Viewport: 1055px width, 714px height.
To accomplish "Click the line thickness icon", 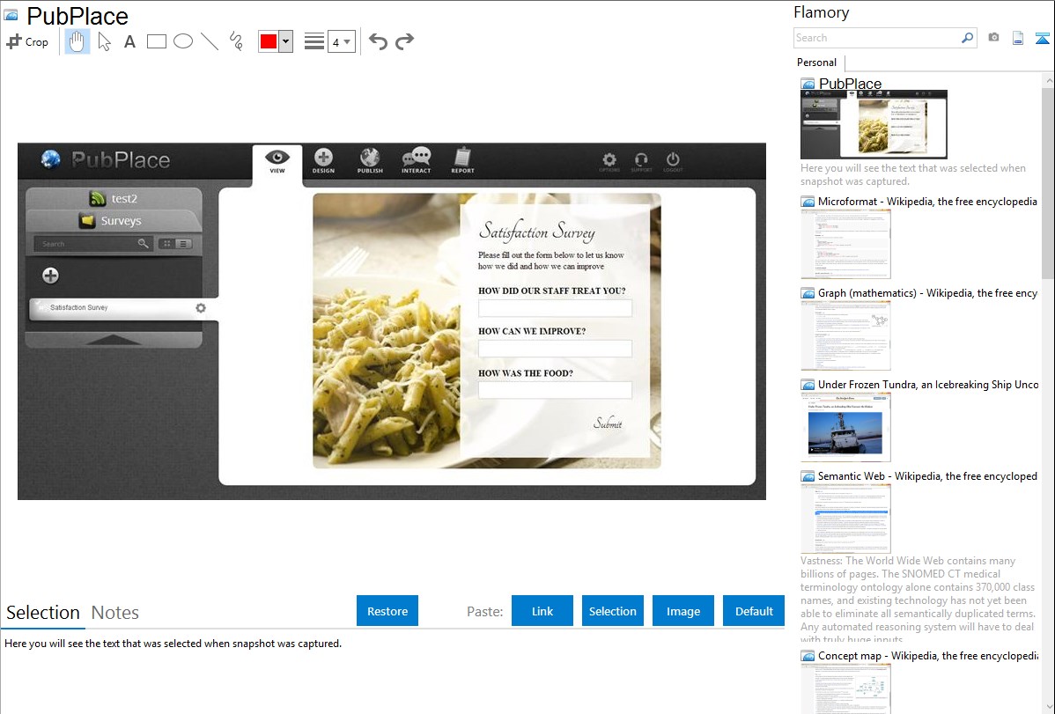I will [x=314, y=41].
